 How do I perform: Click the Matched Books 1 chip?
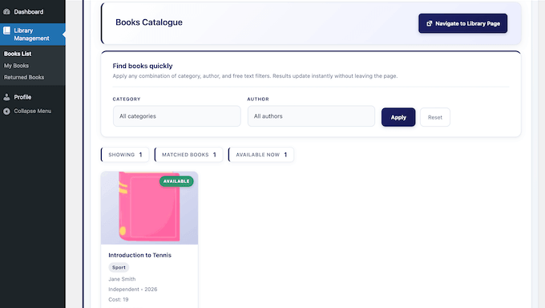click(x=188, y=155)
